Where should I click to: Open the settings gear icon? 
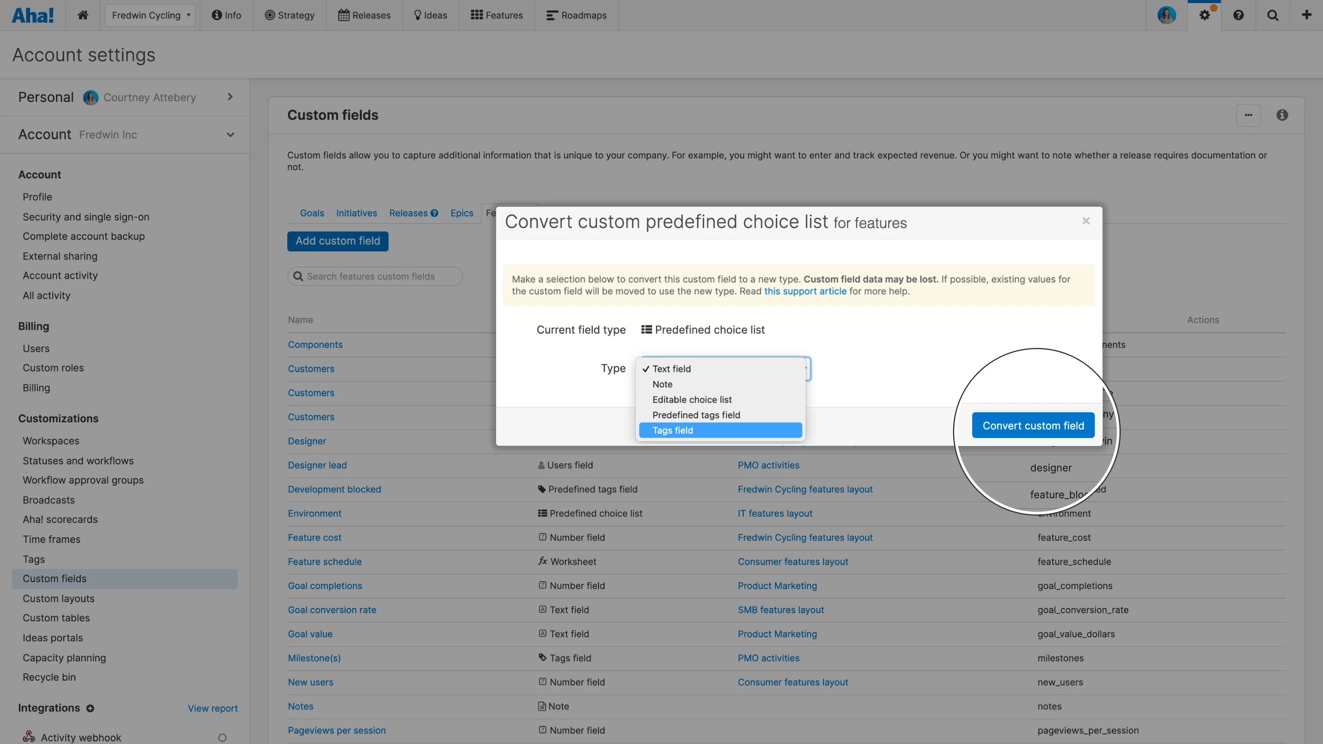1205,15
